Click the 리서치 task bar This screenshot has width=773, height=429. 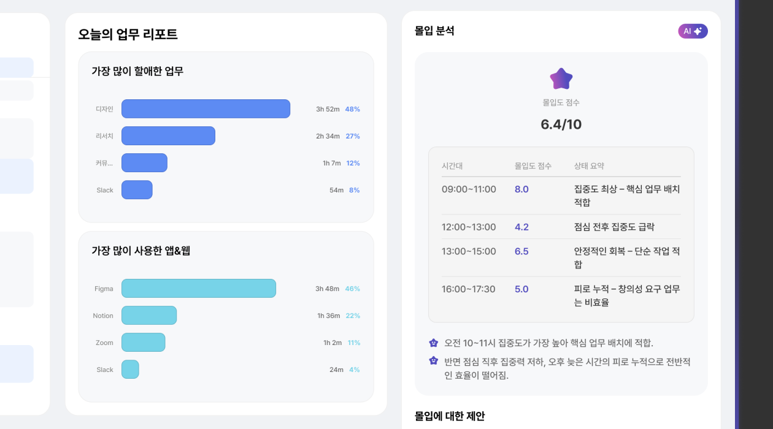coord(168,136)
